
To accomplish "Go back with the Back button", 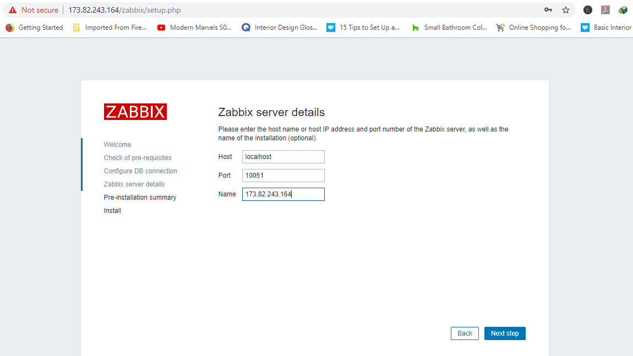I will pos(465,333).
